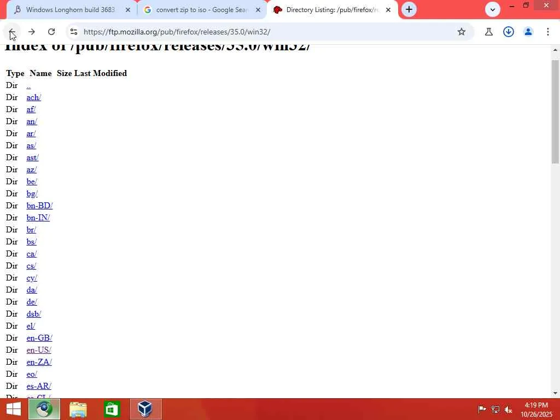560x420 pixels.
Task: Switch to Windows Longhorn build 3683 tab
Action: (71, 10)
